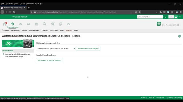Open Chronik menu

click(22, 4)
